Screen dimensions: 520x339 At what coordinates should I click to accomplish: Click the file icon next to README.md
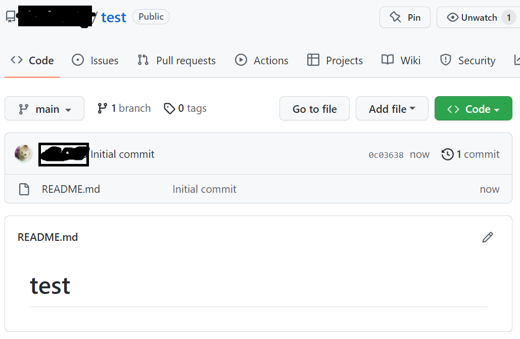(24, 189)
